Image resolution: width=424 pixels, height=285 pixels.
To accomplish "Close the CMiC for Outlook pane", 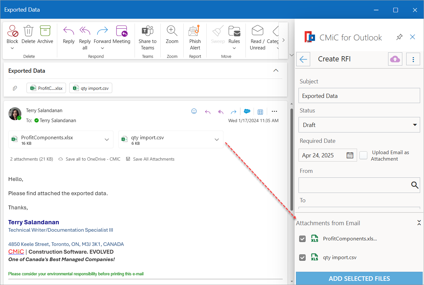I will [413, 37].
